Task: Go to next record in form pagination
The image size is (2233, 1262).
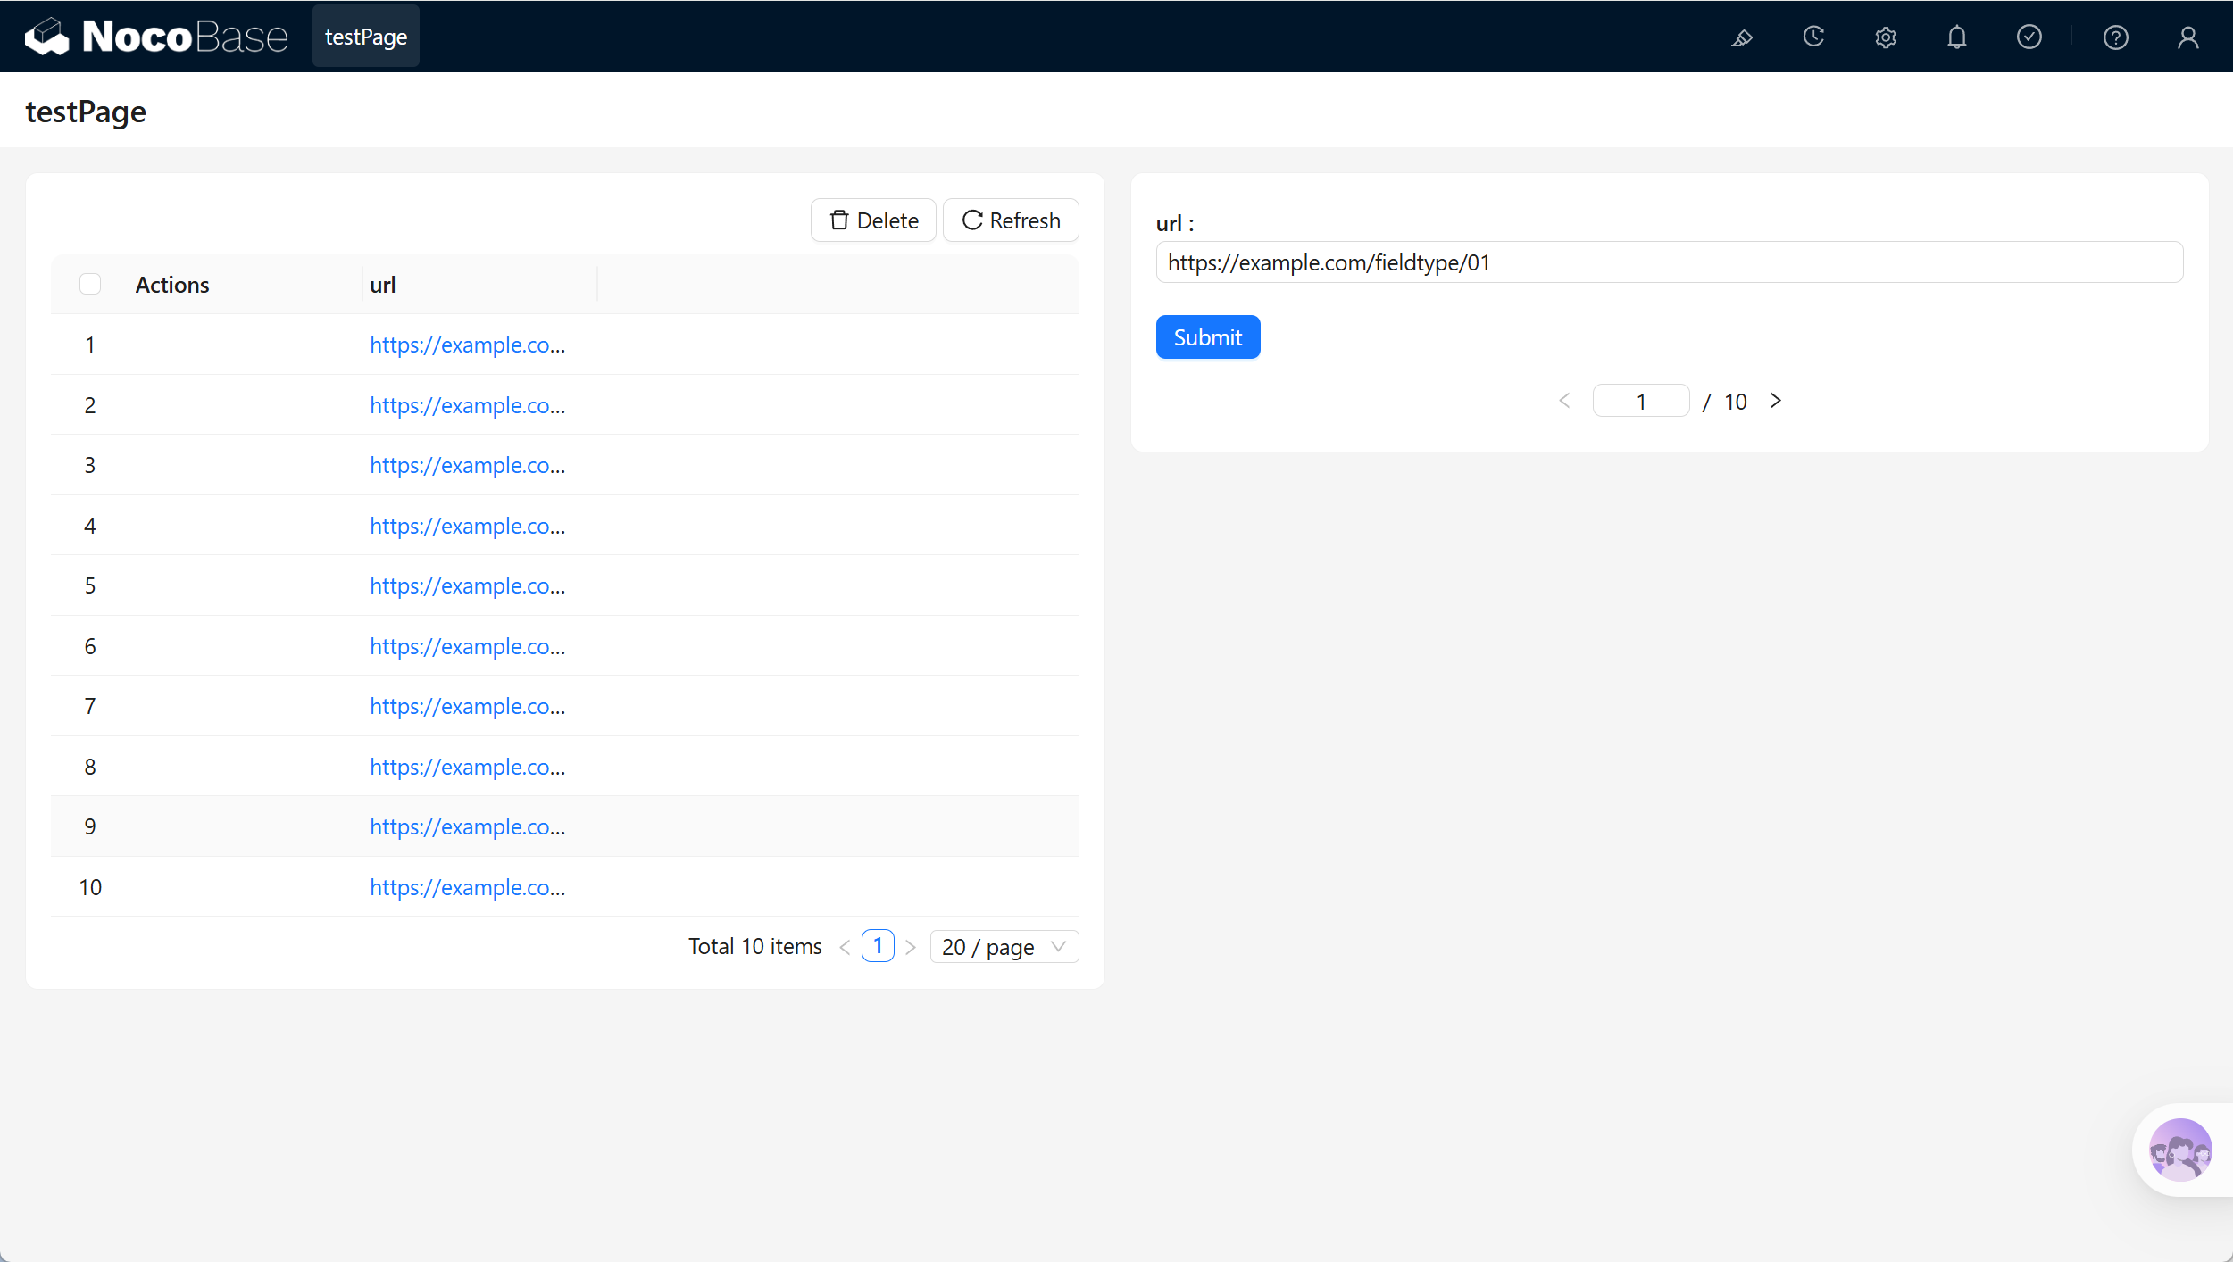Action: click(1775, 401)
